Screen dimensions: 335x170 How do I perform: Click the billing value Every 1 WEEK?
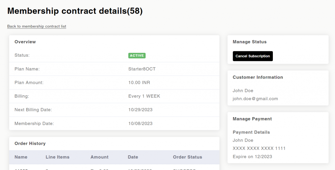pyautogui.click(x=144, y=96)
